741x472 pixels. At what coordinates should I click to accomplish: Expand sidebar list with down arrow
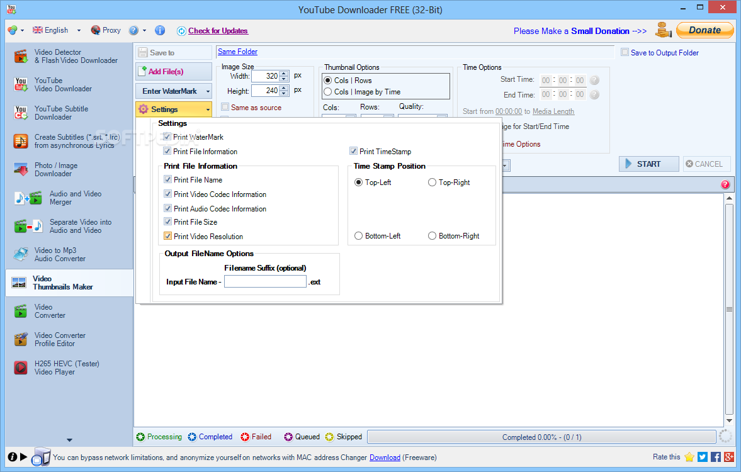(69, 440)
